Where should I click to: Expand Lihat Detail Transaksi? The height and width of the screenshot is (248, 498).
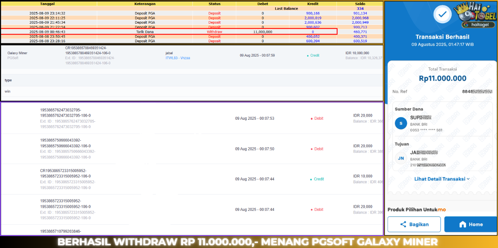click(442, 179)
